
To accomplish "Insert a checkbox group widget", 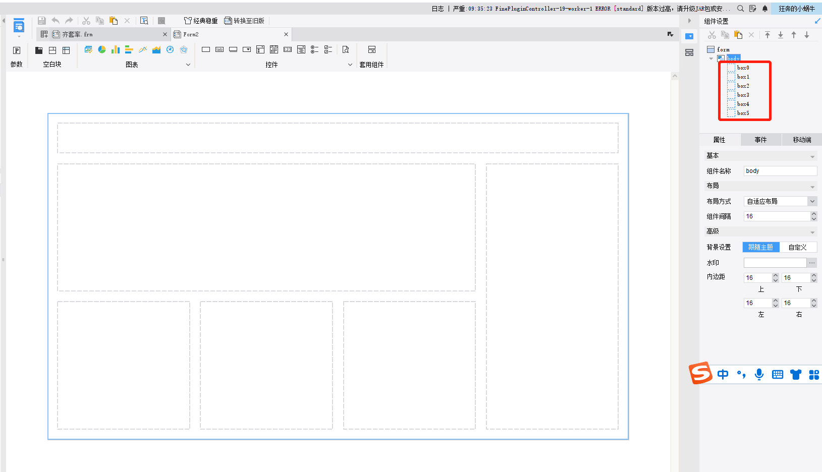I will [328, 49].
